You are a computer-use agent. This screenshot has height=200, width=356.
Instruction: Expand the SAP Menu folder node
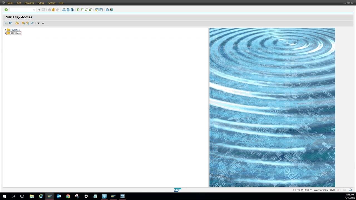(5, 33)
